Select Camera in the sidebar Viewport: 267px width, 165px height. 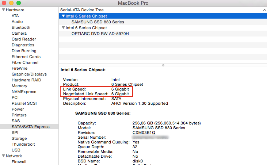click(19, 33)
